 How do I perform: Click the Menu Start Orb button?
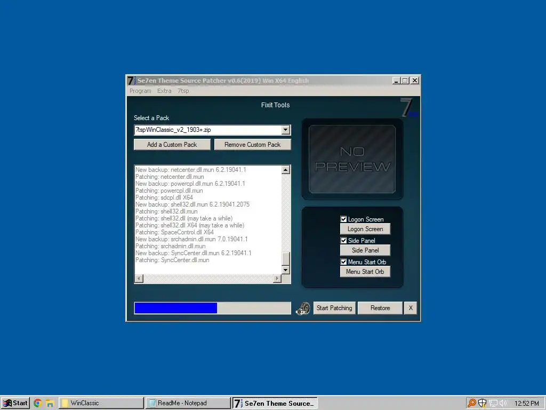click(x=365, y=272)
